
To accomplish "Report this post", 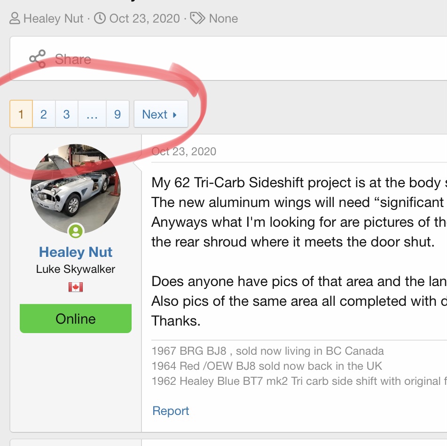I will [x=171, y=411].
